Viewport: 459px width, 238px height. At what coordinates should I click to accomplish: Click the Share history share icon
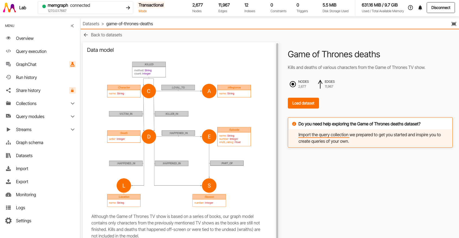point(8,90)
